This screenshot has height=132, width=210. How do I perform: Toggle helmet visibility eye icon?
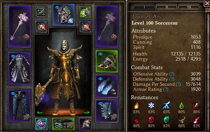click(57, 7)
